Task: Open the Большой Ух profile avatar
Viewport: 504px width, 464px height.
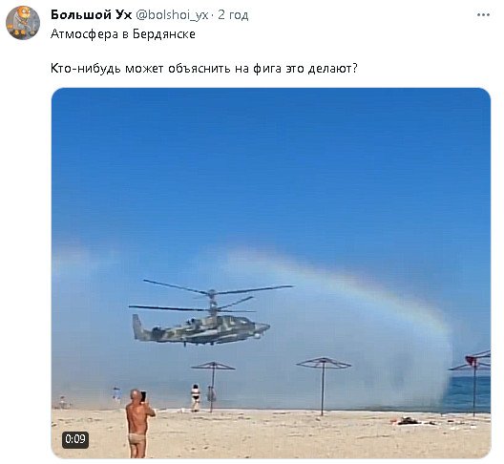Action: tap(23, 23)
